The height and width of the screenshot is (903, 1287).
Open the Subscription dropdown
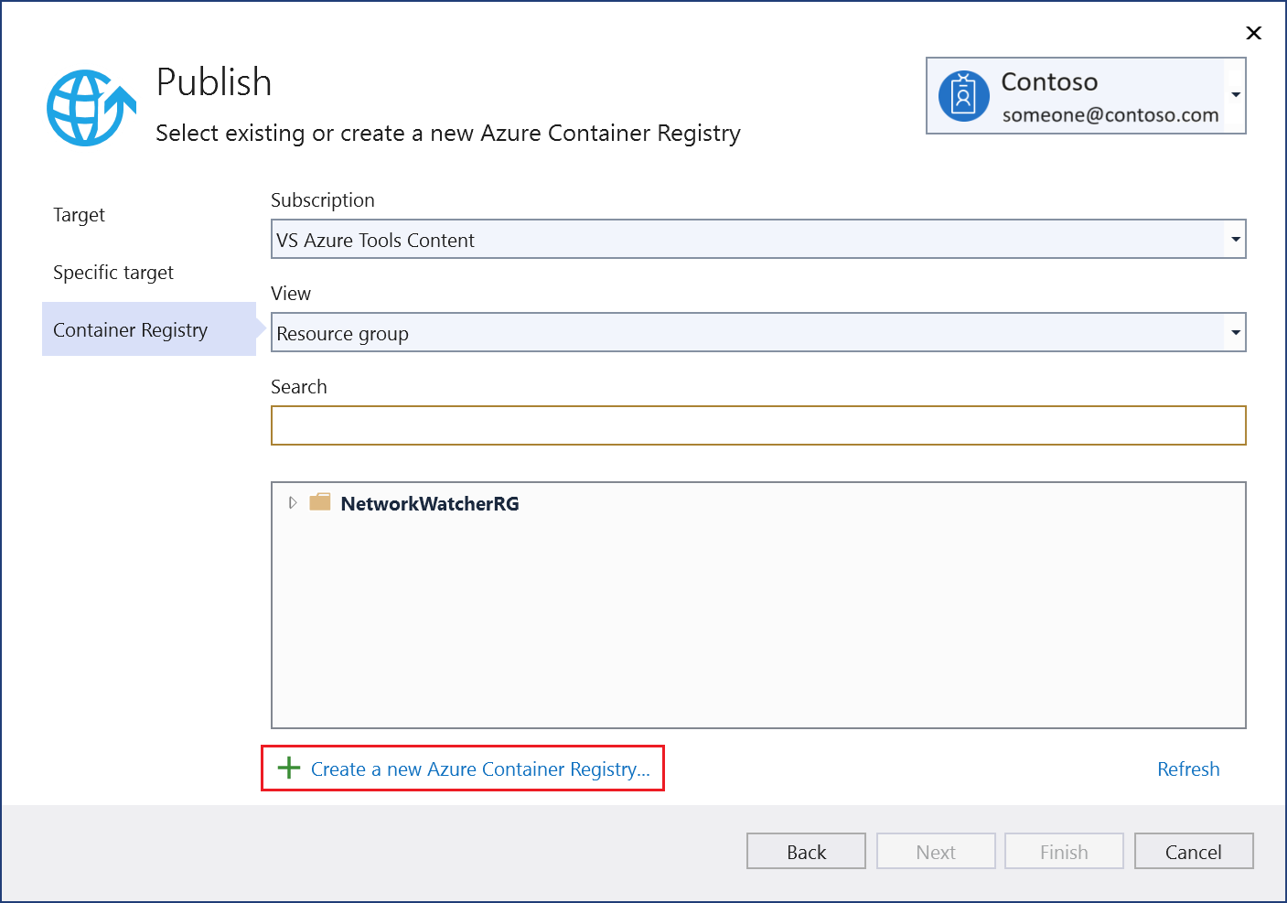click(1235, 239)
